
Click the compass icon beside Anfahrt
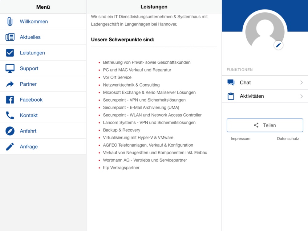(10, 131)
